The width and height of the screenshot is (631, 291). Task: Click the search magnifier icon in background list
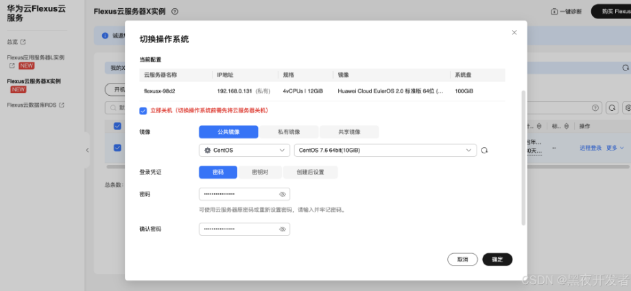[113, 107]
